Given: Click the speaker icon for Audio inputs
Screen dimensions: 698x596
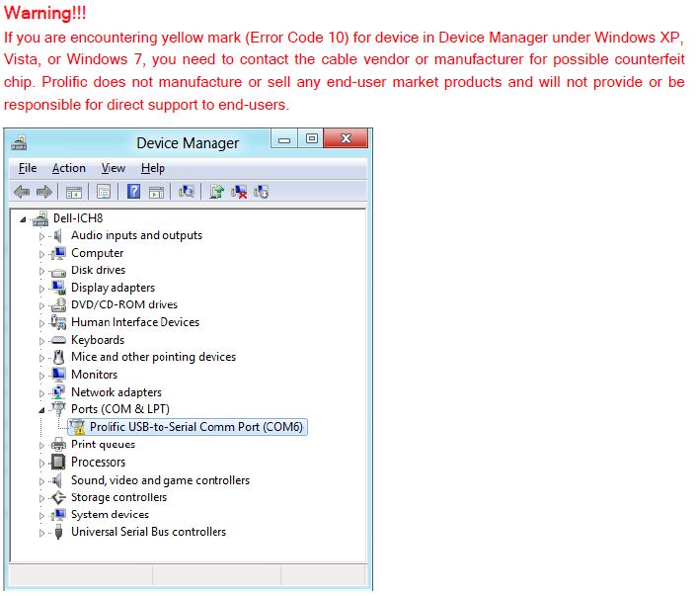Looking at the screenshot, I should (x=58, y=235).
